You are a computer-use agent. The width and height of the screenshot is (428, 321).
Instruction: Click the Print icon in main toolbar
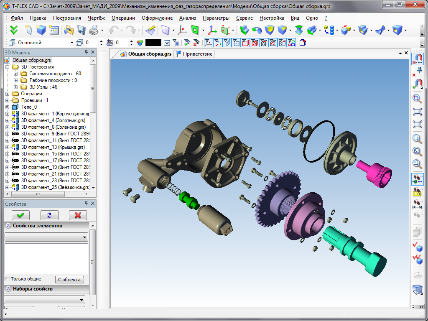[94, 30]
